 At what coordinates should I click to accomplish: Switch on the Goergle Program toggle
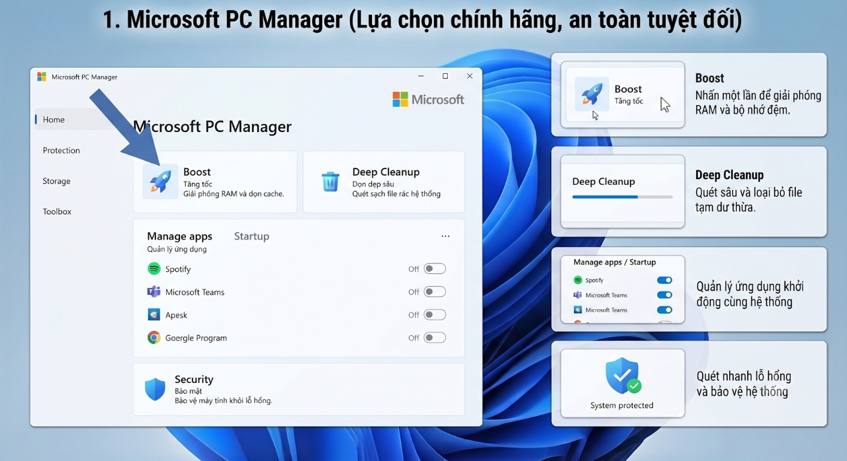[435, 337]
